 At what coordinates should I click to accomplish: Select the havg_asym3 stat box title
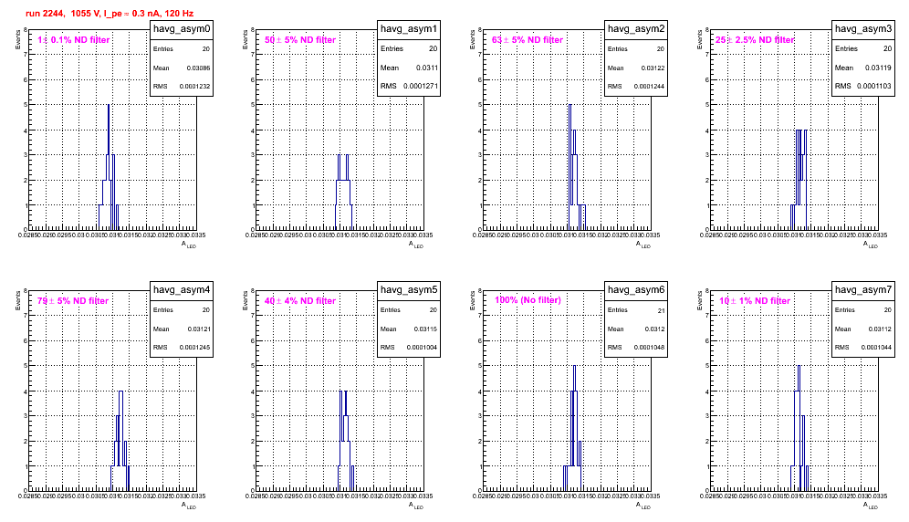(863, 28)
